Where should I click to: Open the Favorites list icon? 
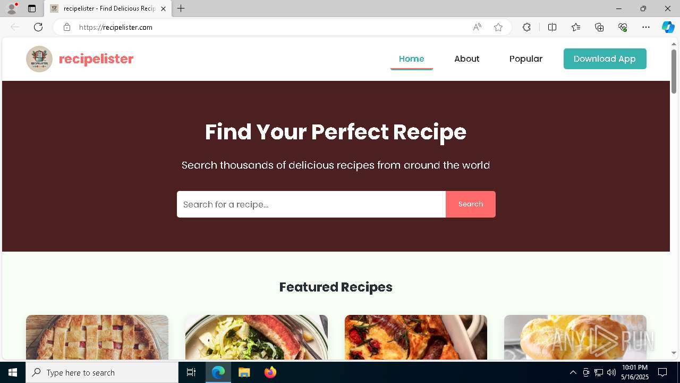(576, 27)
